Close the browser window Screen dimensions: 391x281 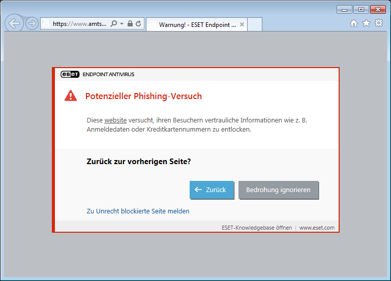(x=378, y=10)
